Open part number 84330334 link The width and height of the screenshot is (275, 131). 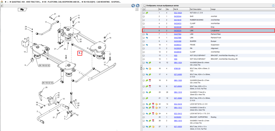coord(177,31)
